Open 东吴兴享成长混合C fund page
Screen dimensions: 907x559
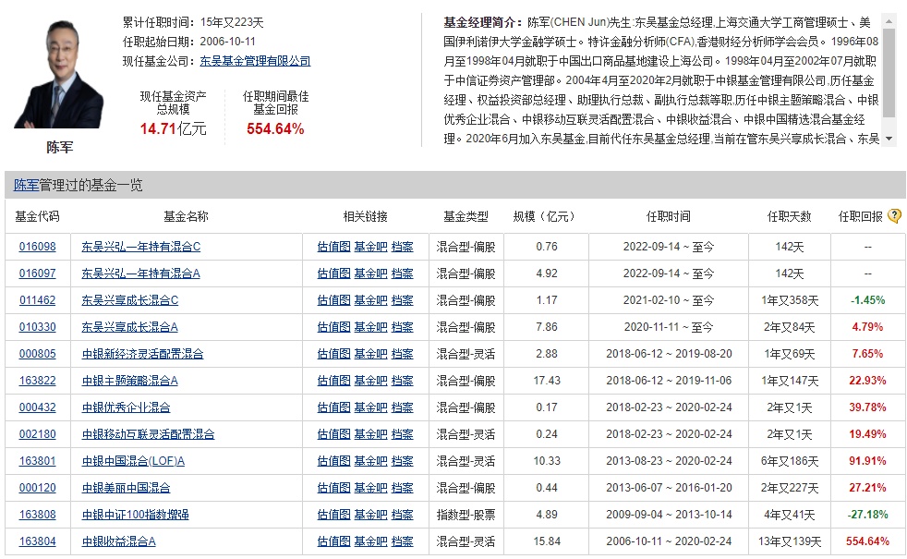(129, 300)
